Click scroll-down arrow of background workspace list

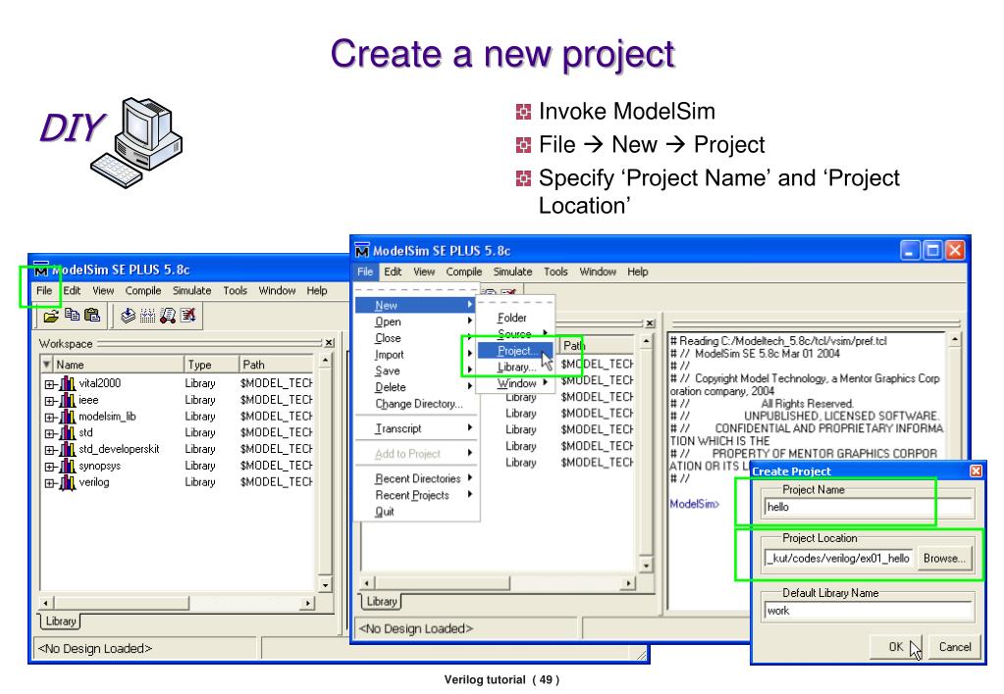pyautogui.click(x=325, y=584)
